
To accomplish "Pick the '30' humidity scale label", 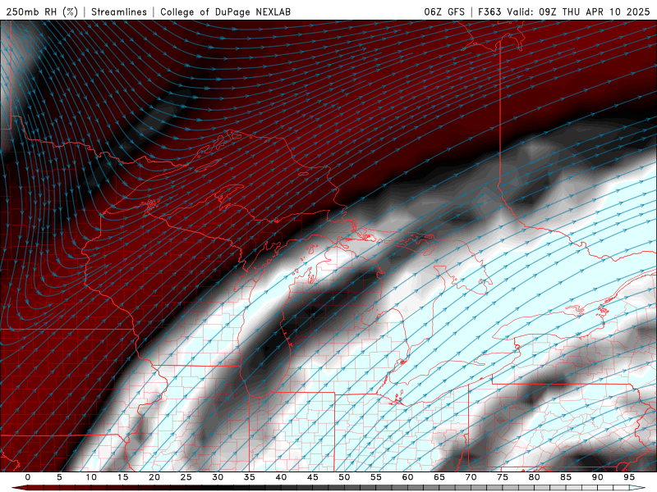I will coord(218,477).
